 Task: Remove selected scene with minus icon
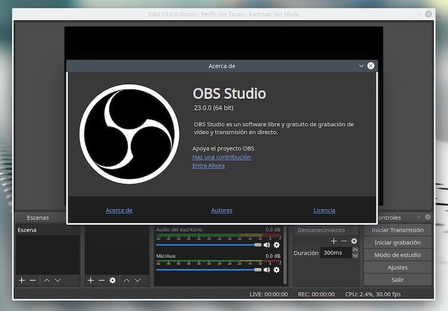(33, 281)
